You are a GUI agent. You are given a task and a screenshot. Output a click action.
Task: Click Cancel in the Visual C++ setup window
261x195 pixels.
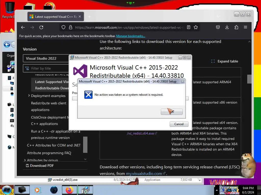[179, 124]
